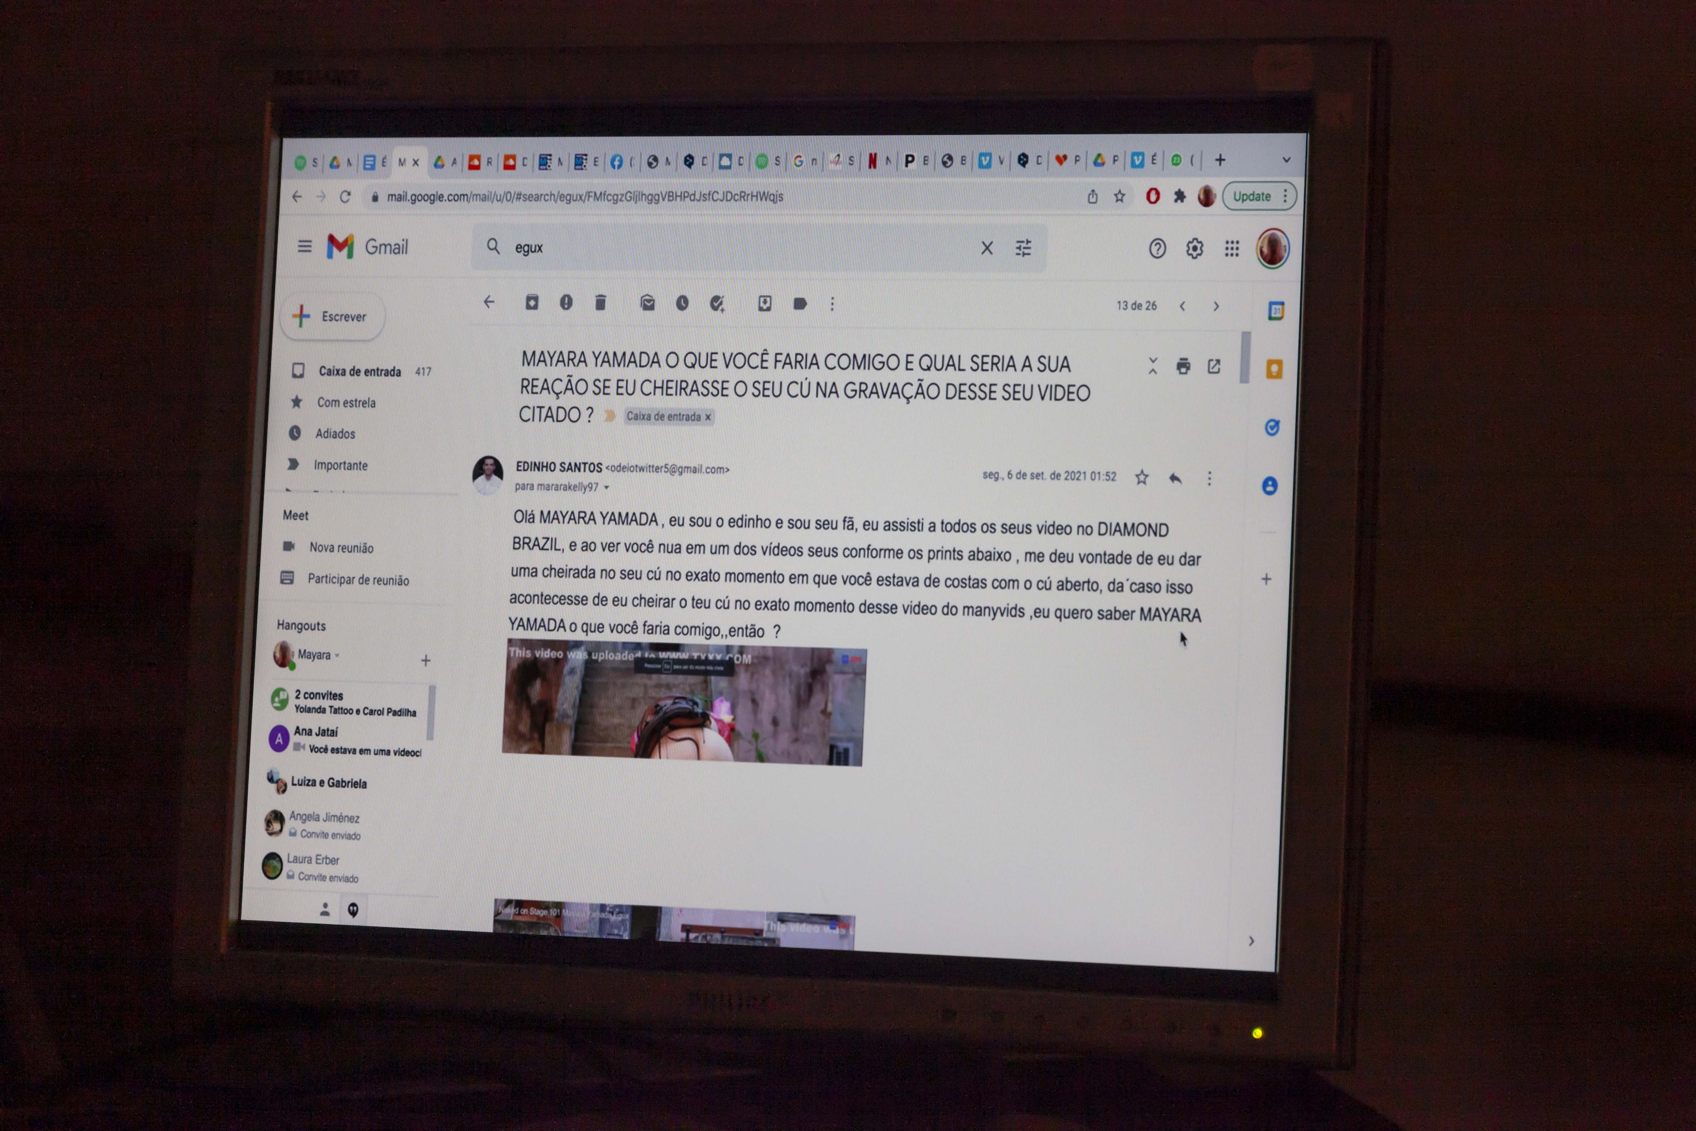Expand recipient details arrow
The image size is (1696, 1131).
point(606,488)
